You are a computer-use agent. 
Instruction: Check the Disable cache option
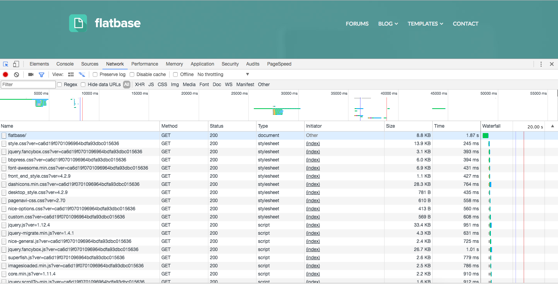(132, 74)
